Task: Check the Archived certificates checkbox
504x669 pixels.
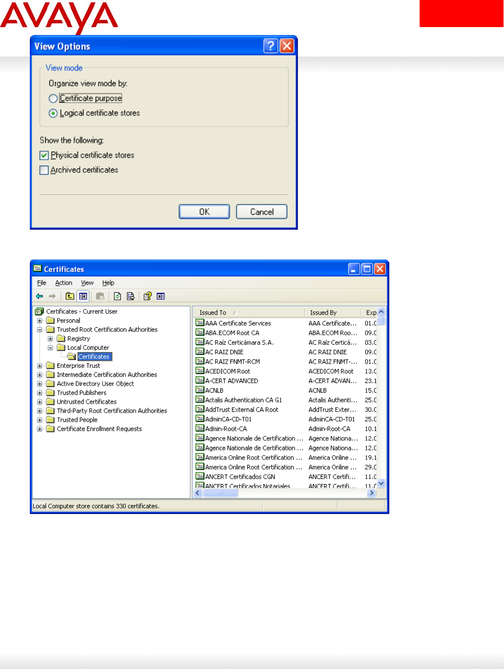Action: coord(44,170)
